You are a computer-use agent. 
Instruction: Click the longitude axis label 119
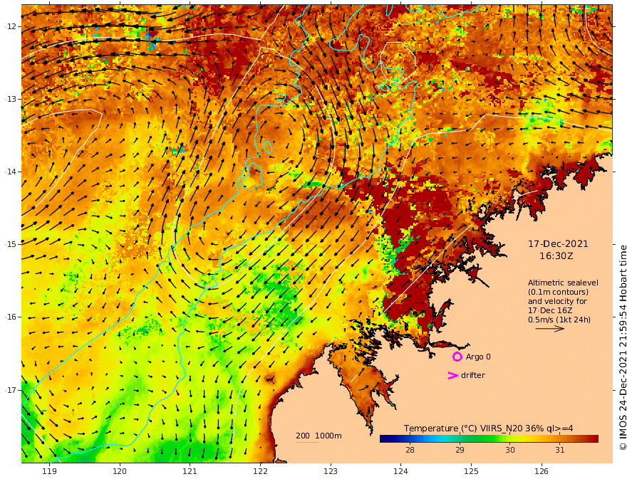pos(50,471)
